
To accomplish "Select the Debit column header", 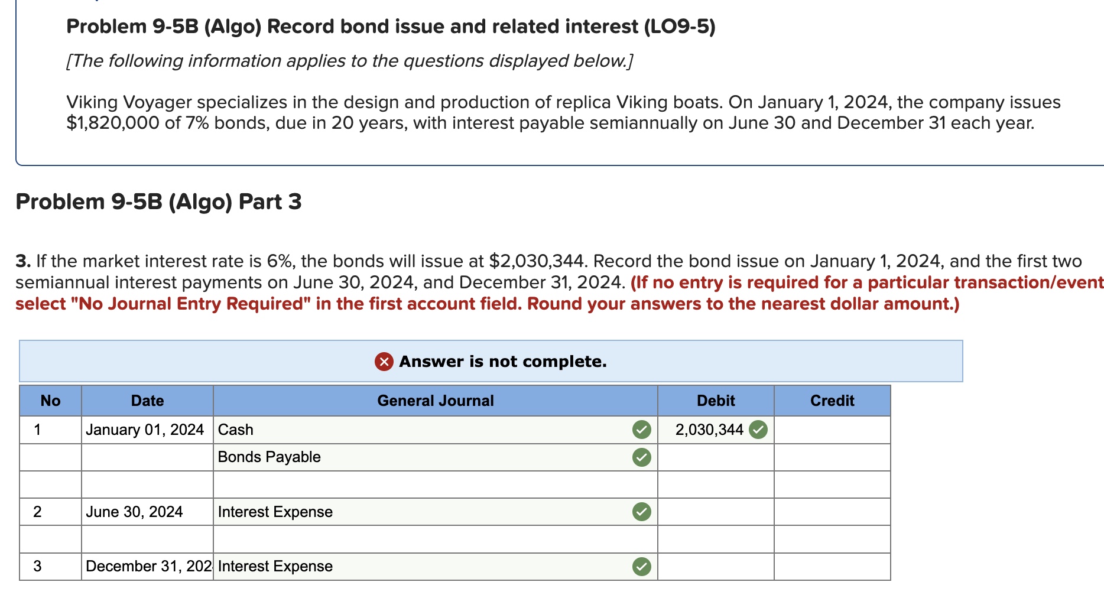I will click(x=716, y=400).
